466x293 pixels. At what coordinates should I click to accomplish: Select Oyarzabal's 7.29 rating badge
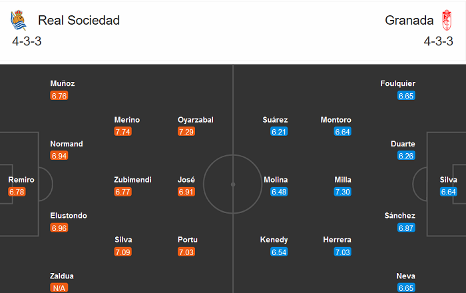click(x=186, y=132)
